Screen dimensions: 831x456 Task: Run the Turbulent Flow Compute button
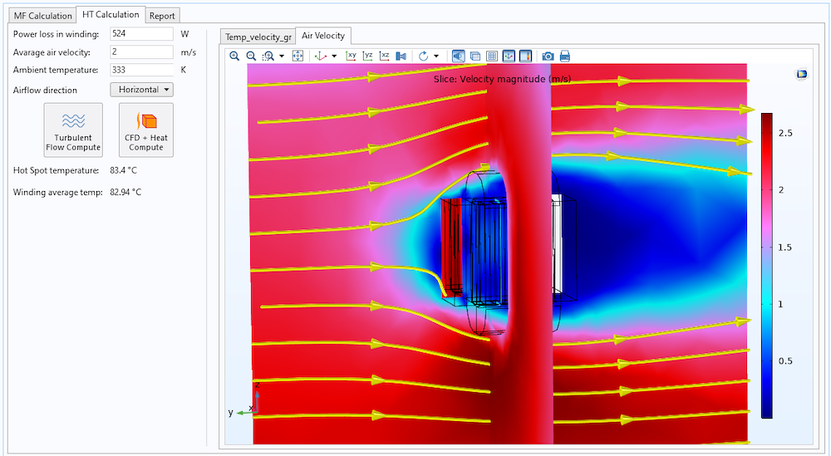coord(73,130)
